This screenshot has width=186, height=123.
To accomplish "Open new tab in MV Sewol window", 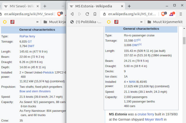I will (45, 6).
